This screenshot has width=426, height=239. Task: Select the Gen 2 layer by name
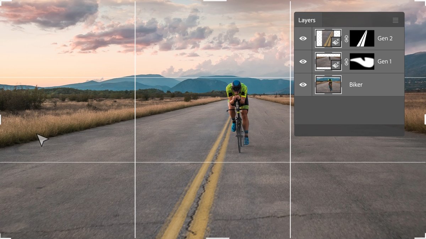[385, 38]
